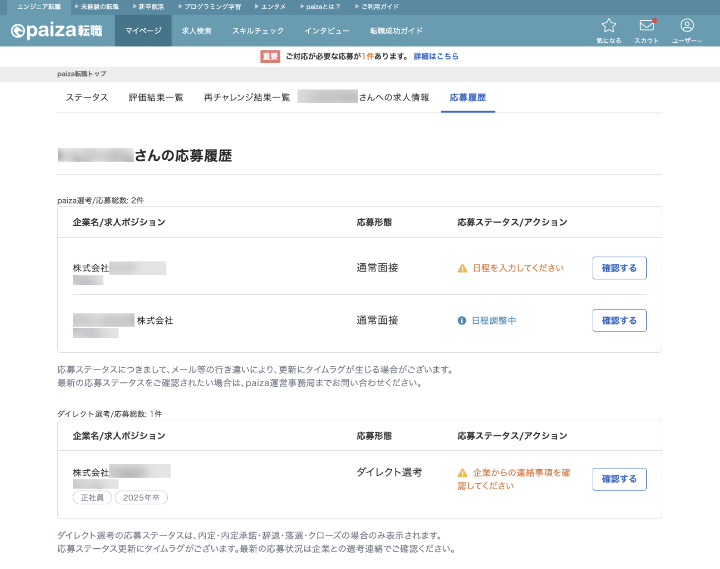Switch to the 評価結果一覧 tab
The image size is (720, 569).
(156, 97)
